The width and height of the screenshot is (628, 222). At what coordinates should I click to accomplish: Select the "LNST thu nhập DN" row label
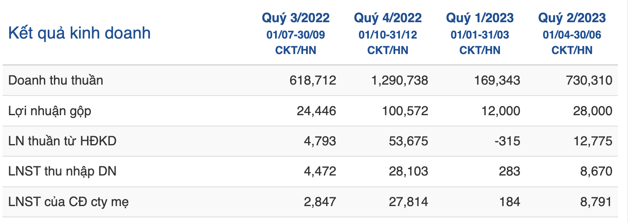(x=62, y=171)
